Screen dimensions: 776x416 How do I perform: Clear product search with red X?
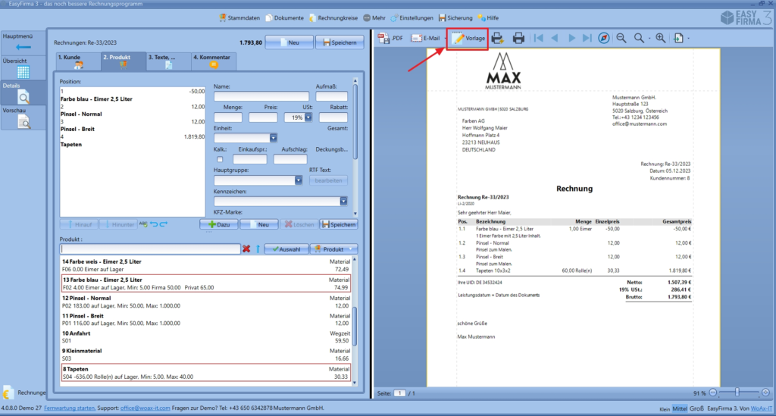click(x=246, y=249)
